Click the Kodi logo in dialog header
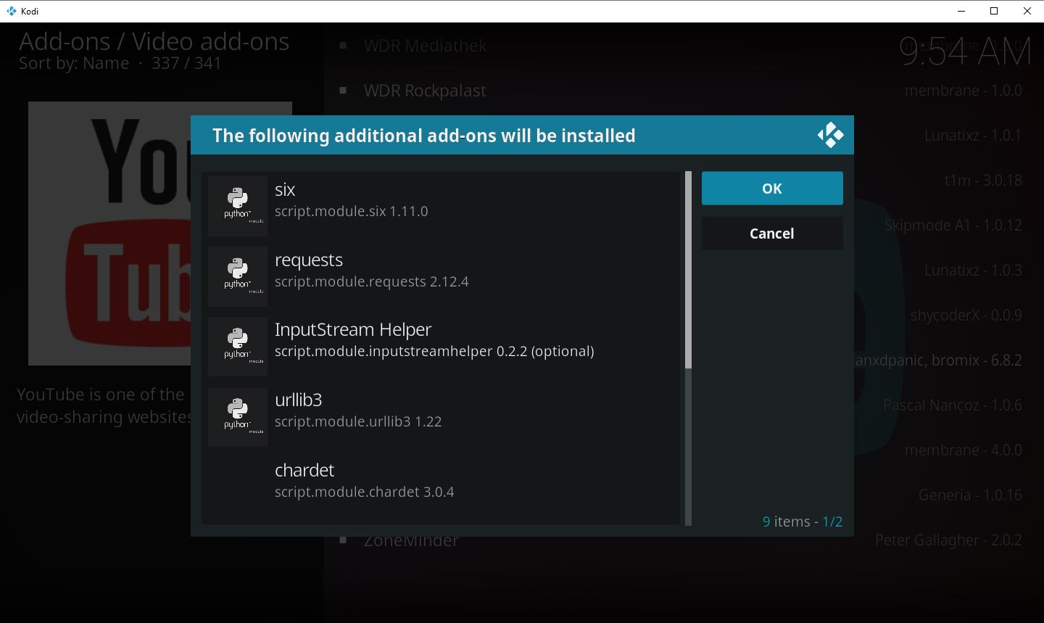This screenshot has height=623, width=1044. (830, 136)
